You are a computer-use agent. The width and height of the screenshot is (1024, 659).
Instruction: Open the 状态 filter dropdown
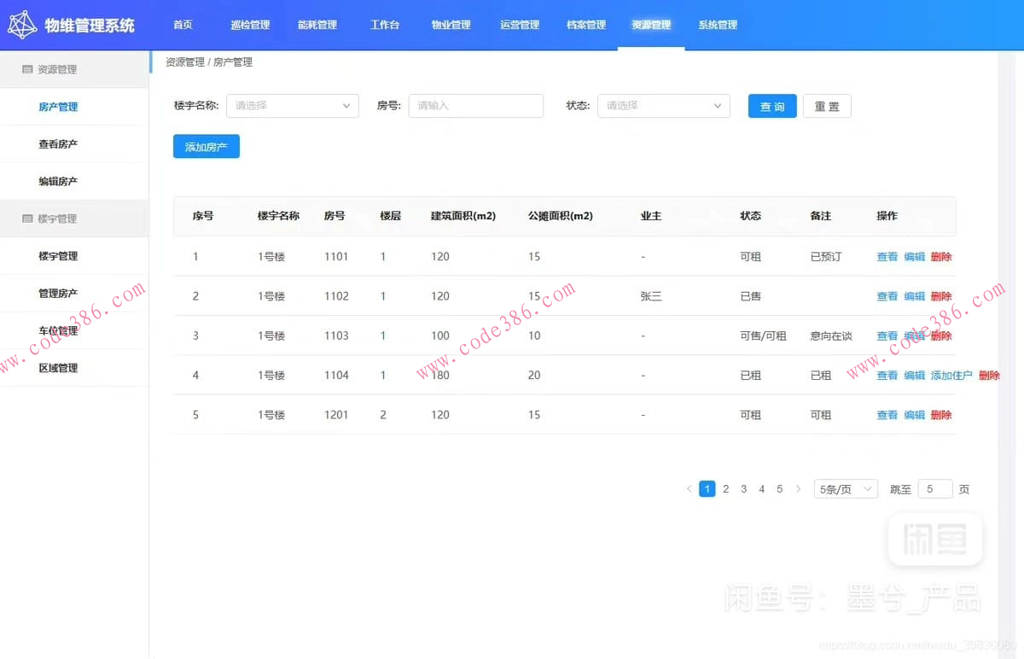coord(663,106)
